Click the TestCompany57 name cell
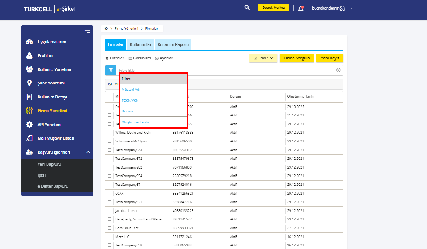This screenshot has width=427, height=249. point(128,184)
